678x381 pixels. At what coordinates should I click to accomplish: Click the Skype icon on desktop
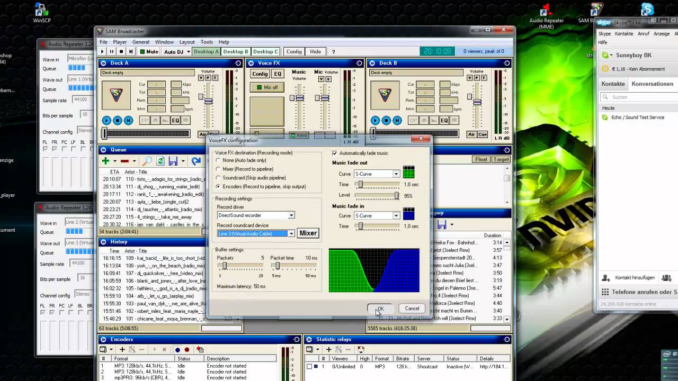pos(647,10)
